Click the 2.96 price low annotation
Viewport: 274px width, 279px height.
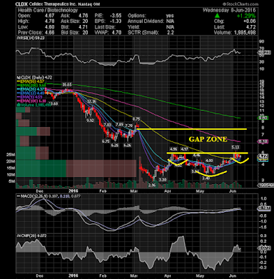tap(151, 186)
